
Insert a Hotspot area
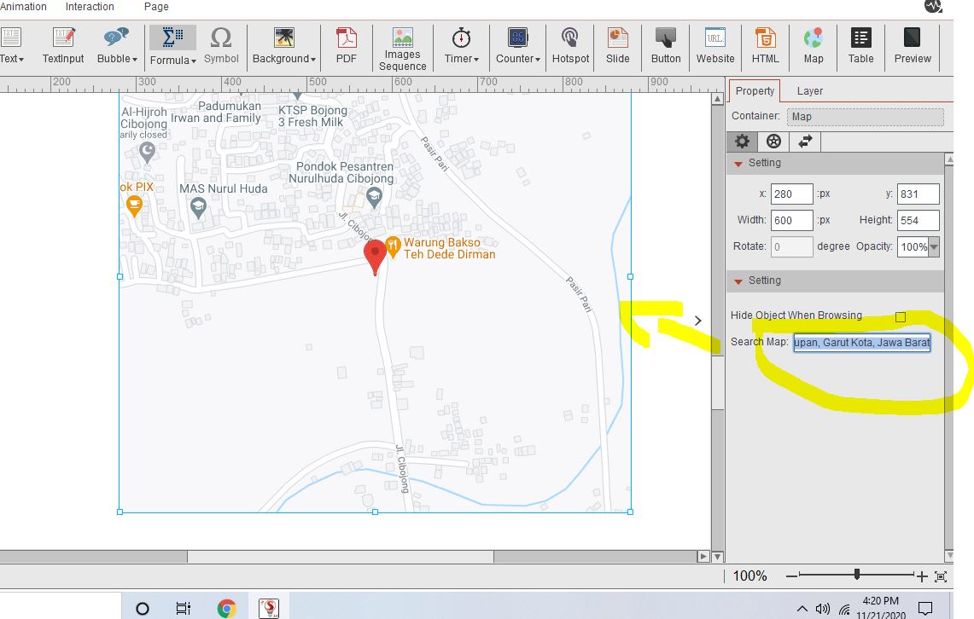[x=570, y=45]
